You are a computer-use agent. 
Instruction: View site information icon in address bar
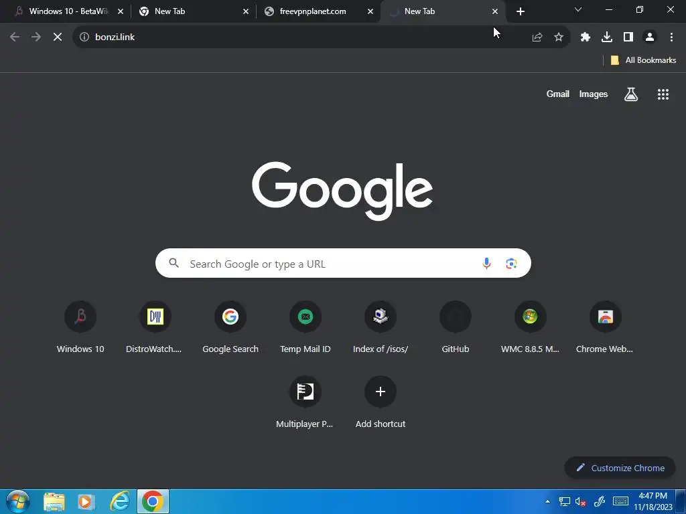pos(84,37)
